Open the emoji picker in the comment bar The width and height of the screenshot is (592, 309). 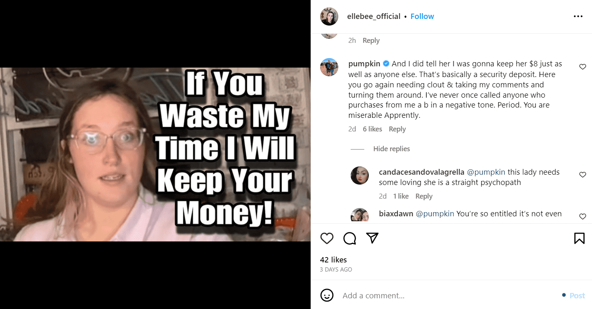(x=327, y=295)
